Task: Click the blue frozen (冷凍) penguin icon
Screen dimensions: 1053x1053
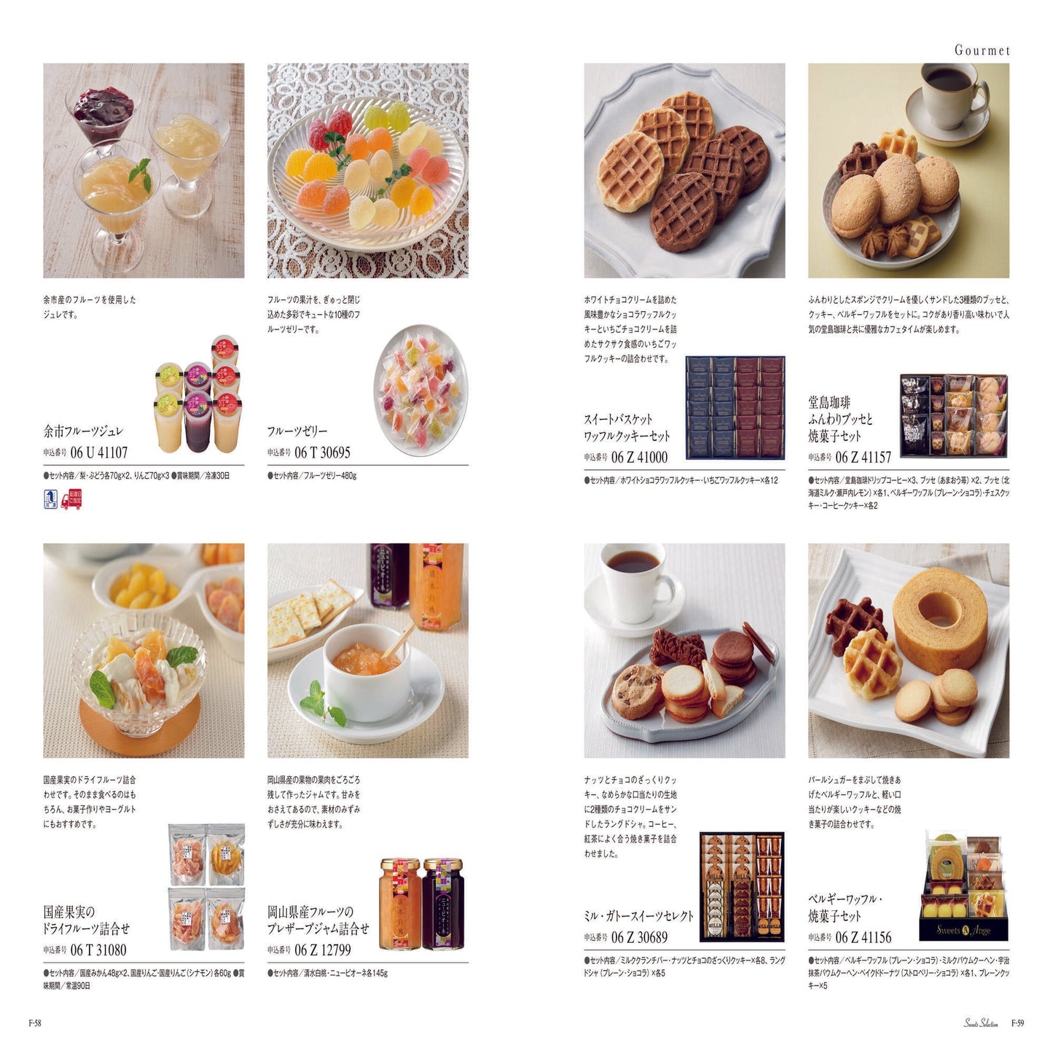Action: click(50, 499)
